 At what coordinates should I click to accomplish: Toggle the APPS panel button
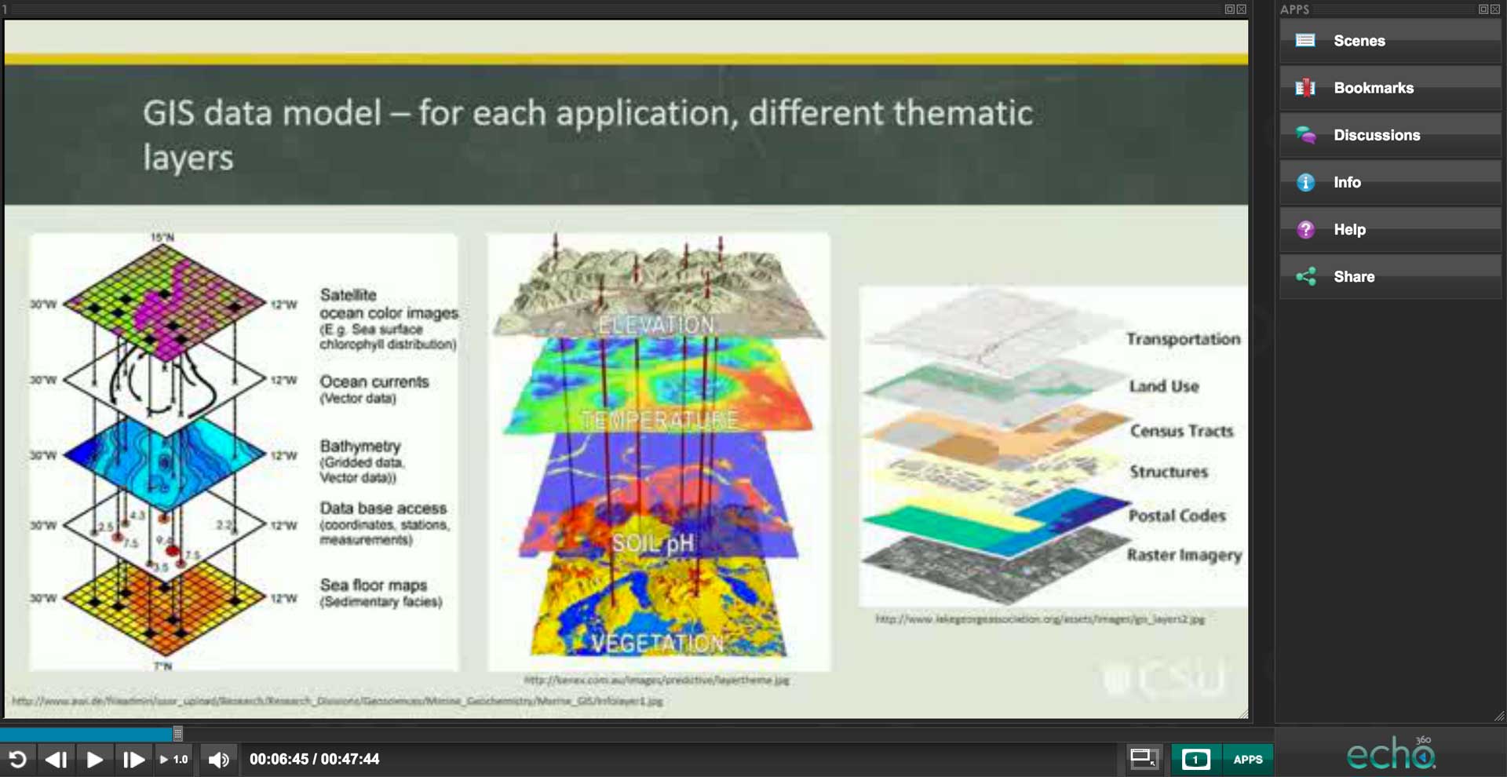[1247, 759]
